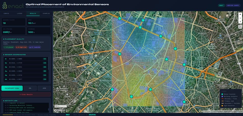Click Primary road legend entry
Image resolution: width=243 pixels, height=116 pixels.
227,101
